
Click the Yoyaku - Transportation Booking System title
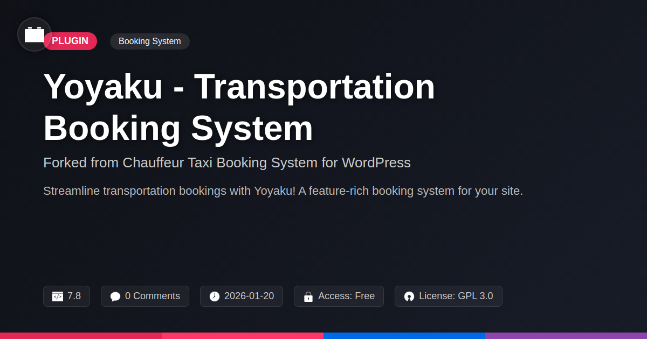coord(239,107)
